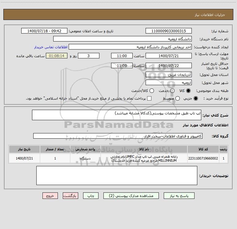Click the بازگشت back button
Viewport: 237px width, 229px height.
coord(70,196)
